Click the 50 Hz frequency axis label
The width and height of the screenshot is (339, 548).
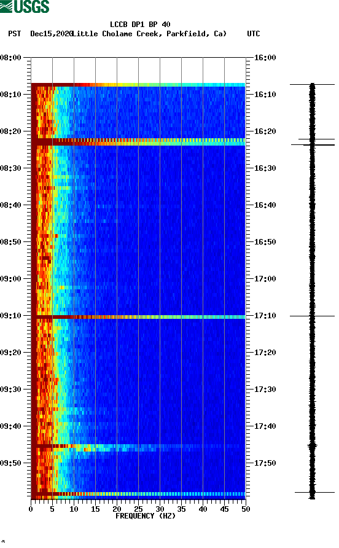tap(246, 509)
